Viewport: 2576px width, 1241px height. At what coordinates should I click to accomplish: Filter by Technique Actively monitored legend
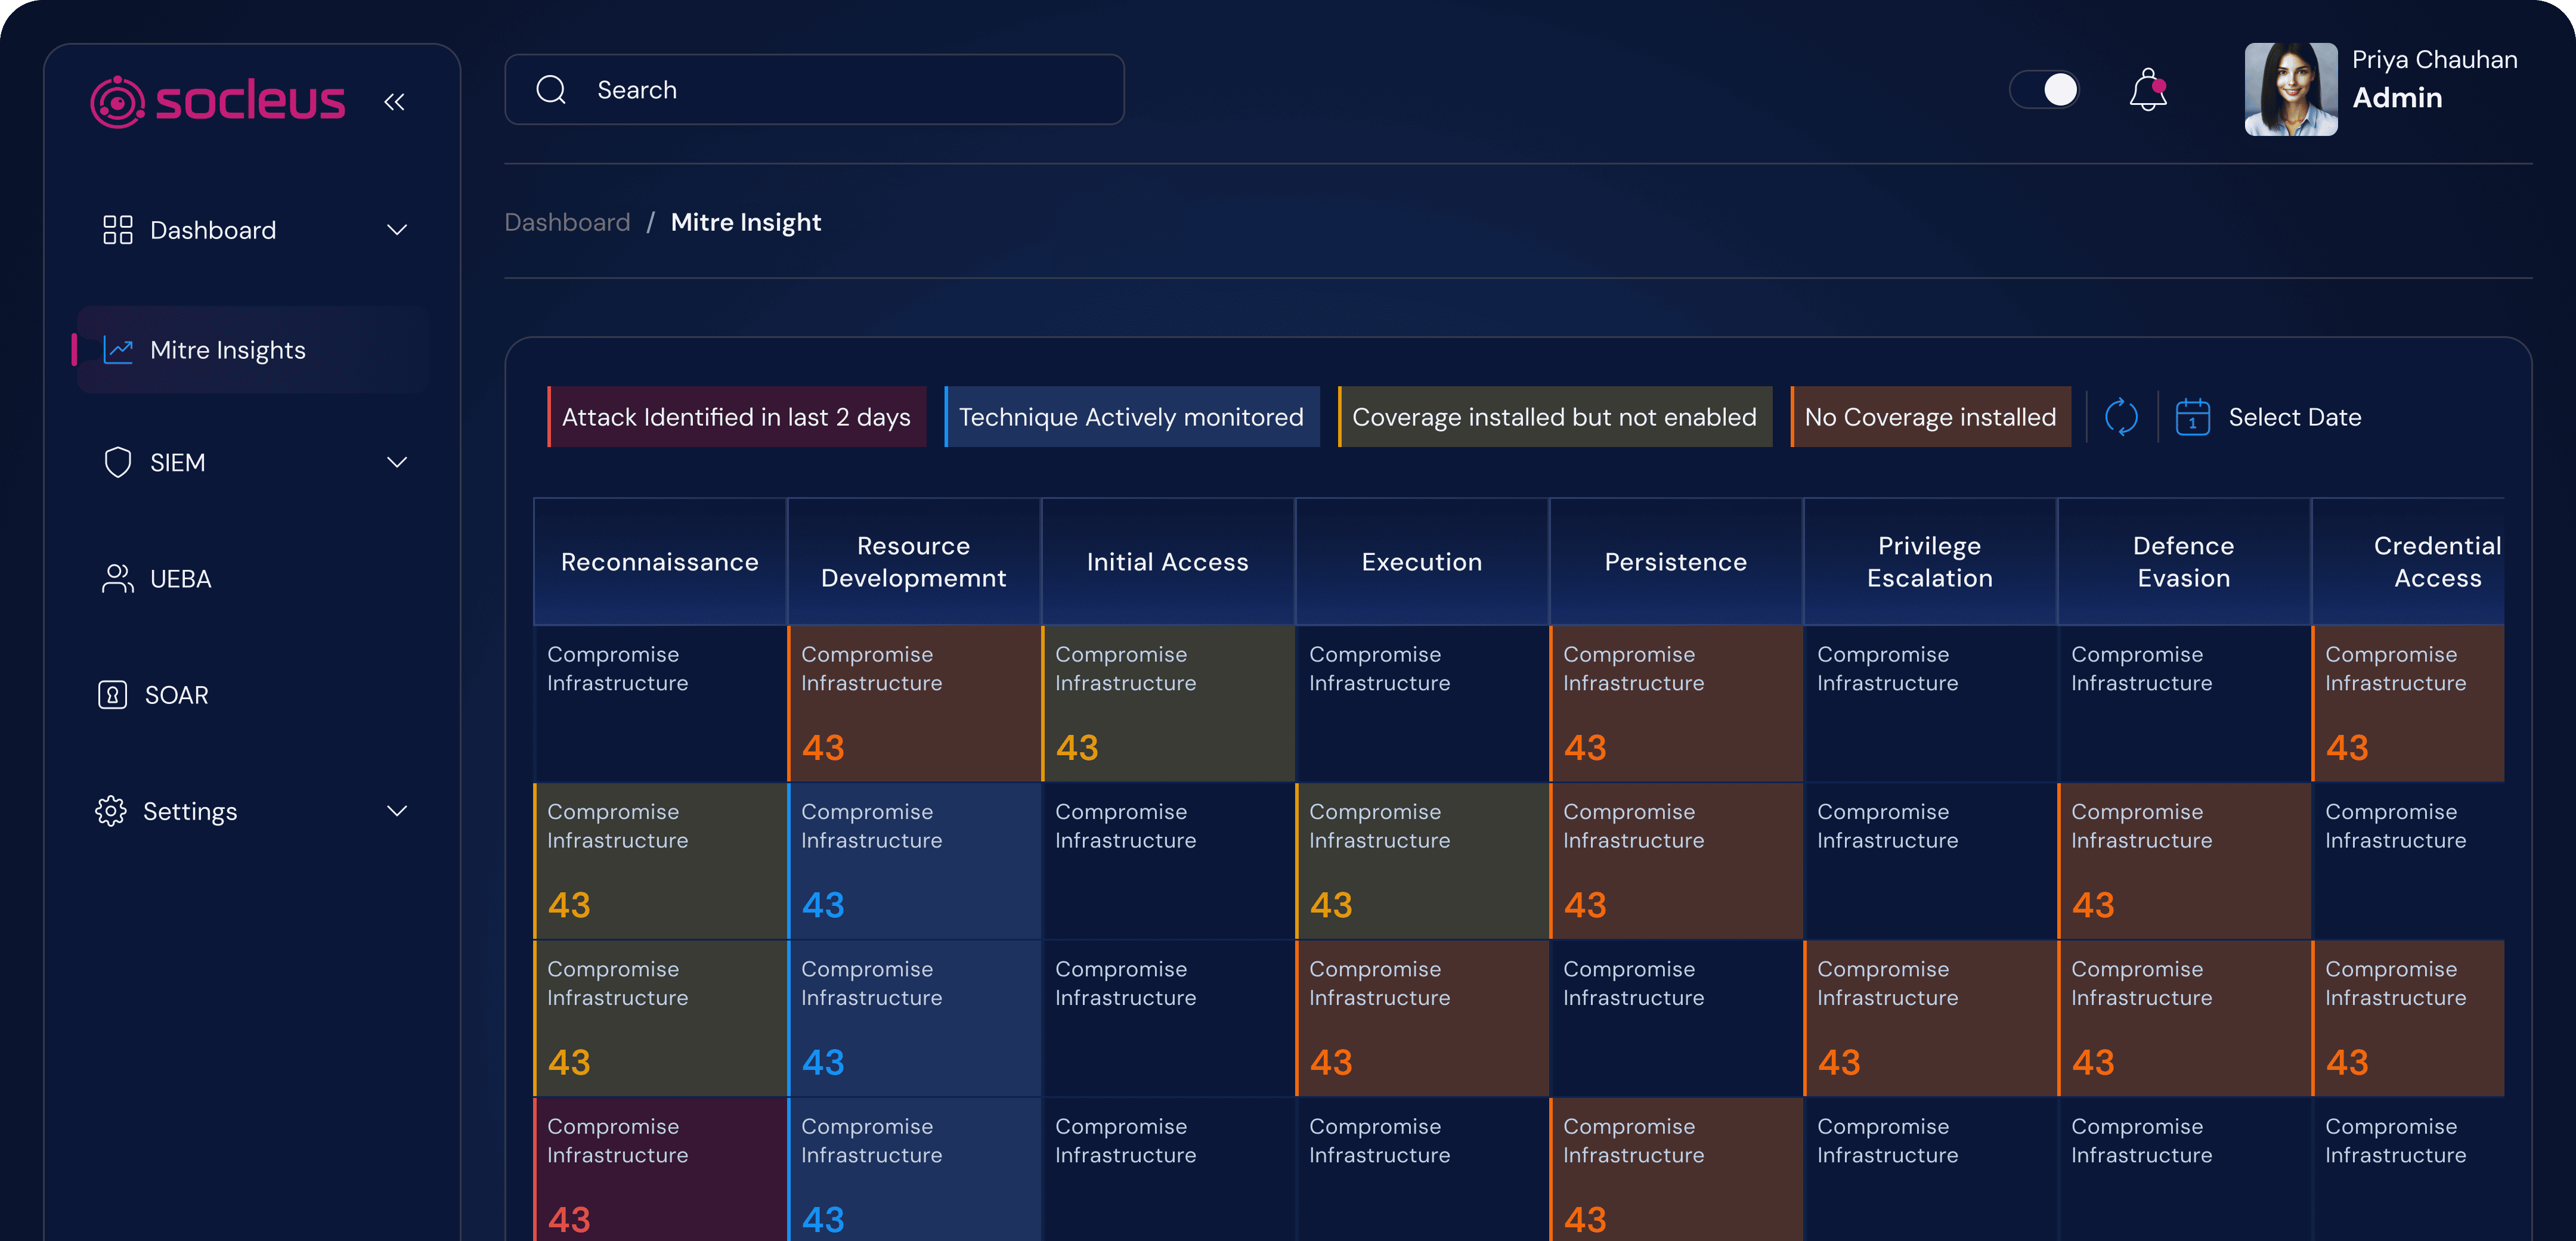[x=1132, y=417]
